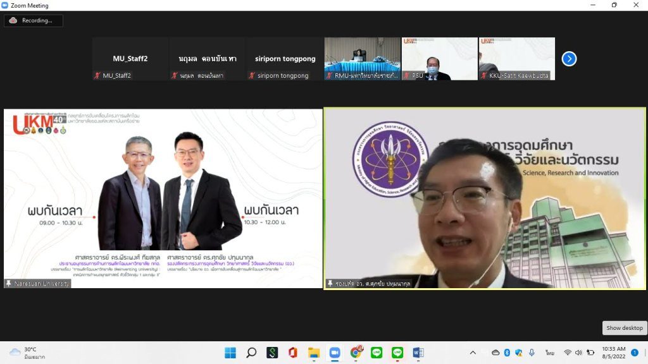
Task: Click the OneDrive cloud tray icon
Action: [x=495, y=353]
